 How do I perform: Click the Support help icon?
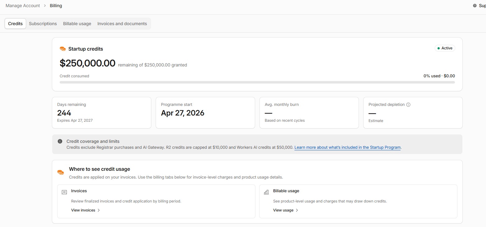coord(475,6)
